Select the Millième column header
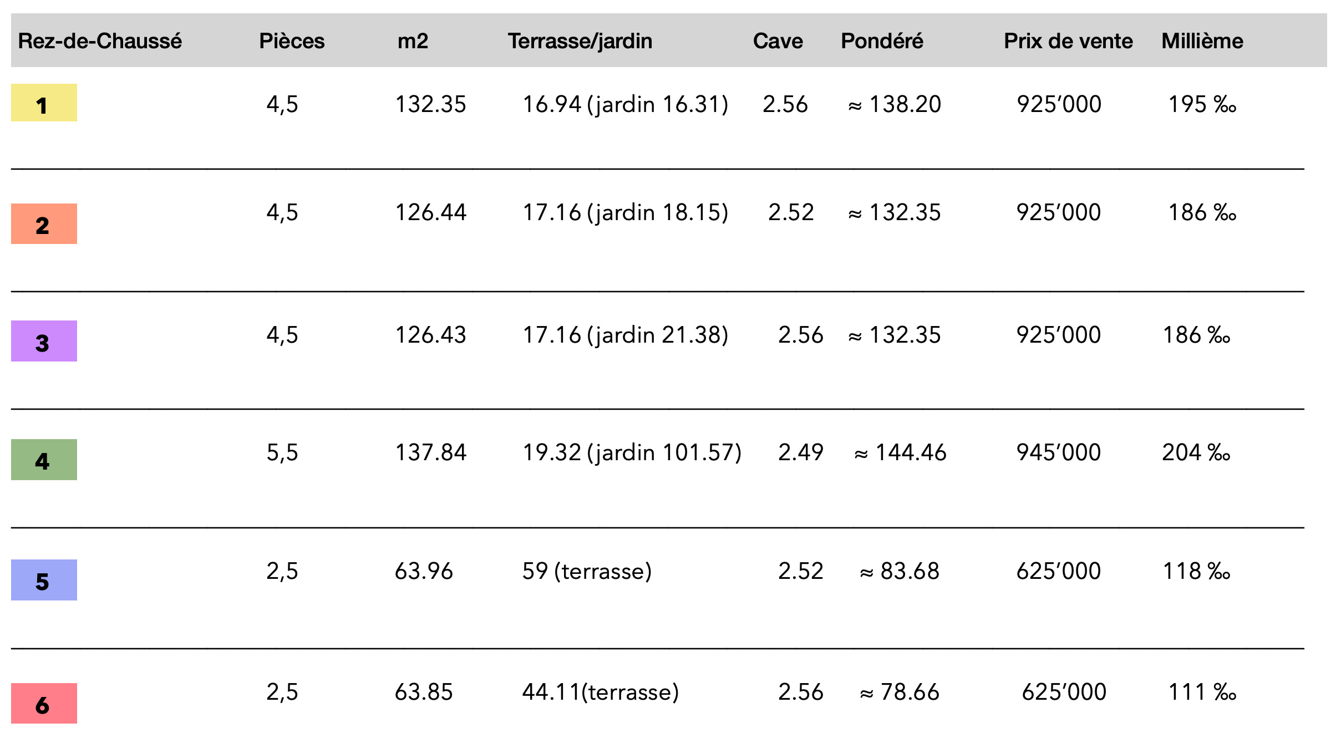 pos(1202,41)
